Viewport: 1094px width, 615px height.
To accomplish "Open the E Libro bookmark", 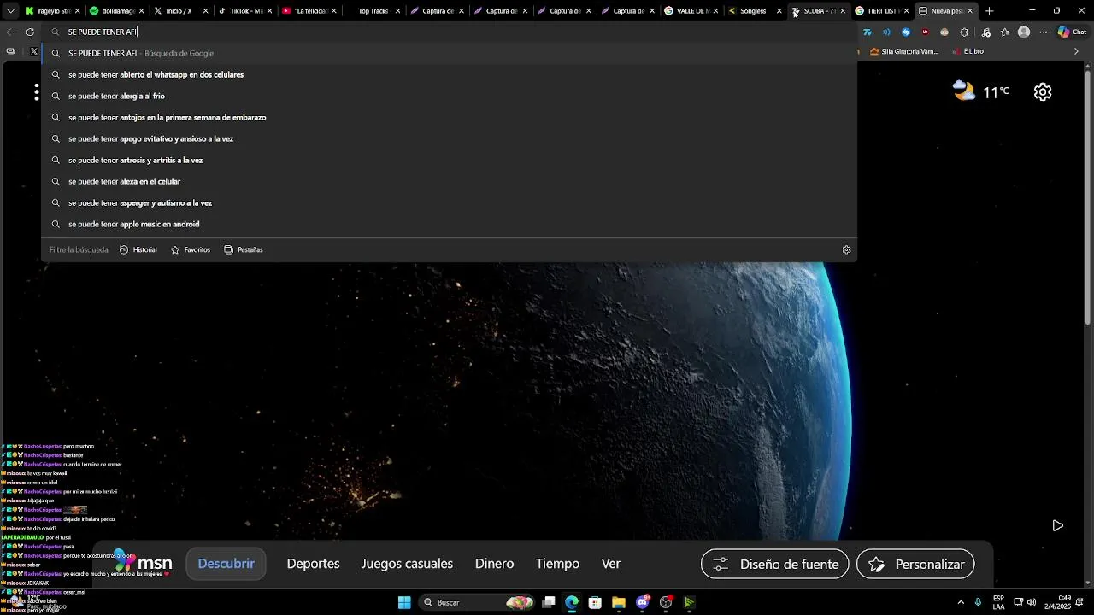I will (968, 51).
